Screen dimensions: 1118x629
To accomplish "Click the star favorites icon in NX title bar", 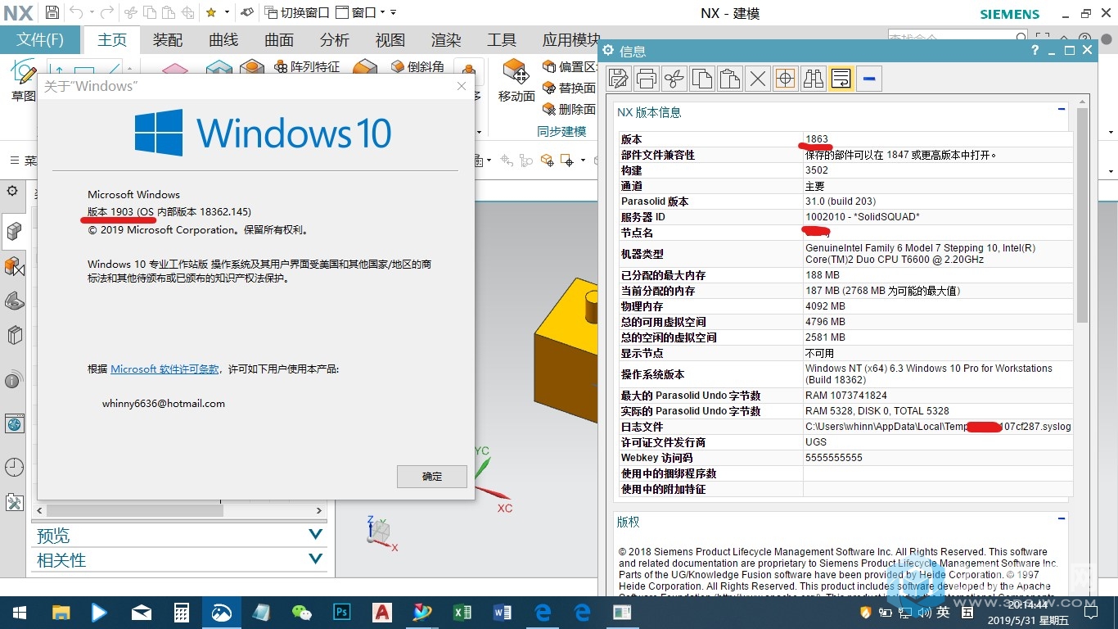I will 210,12.
